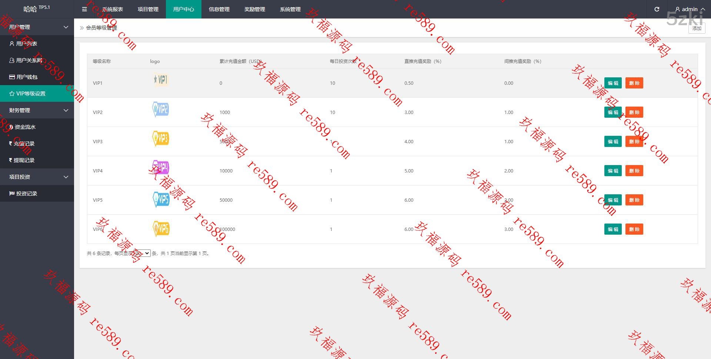Open 充值记录 in the sidebar

click(37, 144)
